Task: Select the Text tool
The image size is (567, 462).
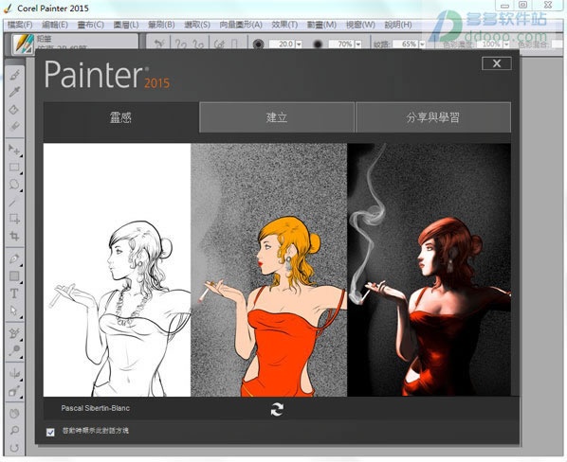Action: point(14,293)
